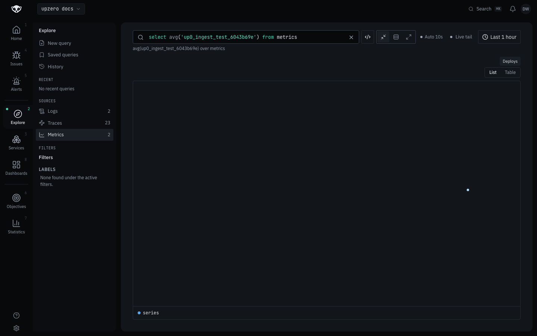This screenshot has width=537, height=336.
Task: Open the Alerts section
Action: coord(16,84)
